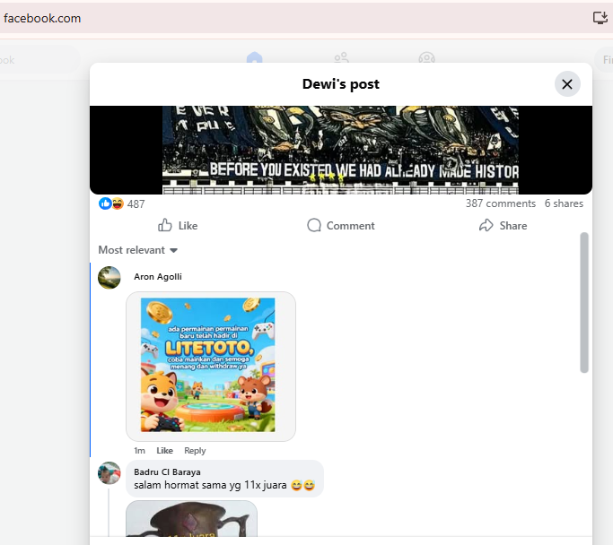Reply to Aron Agolli's comment
This screenshot has width=613, height=545.
195,451
